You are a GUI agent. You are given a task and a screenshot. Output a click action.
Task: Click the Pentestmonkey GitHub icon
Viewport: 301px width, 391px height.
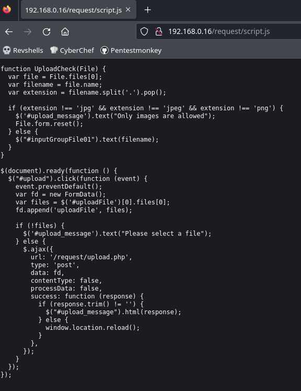[x=104, y=50]
